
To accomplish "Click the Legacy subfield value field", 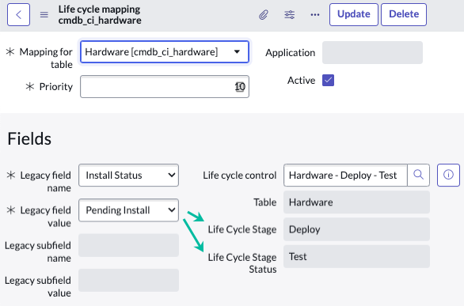I will pos(129,280).
